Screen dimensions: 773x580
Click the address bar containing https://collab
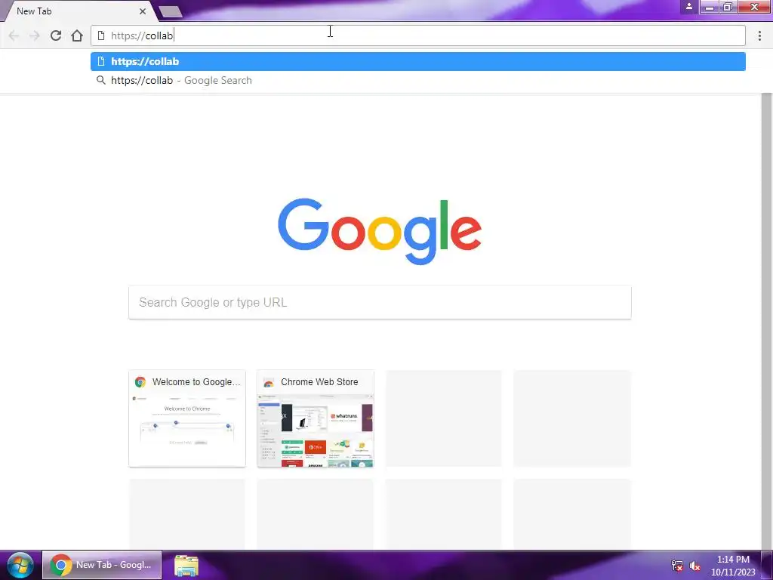pos(418,35)
